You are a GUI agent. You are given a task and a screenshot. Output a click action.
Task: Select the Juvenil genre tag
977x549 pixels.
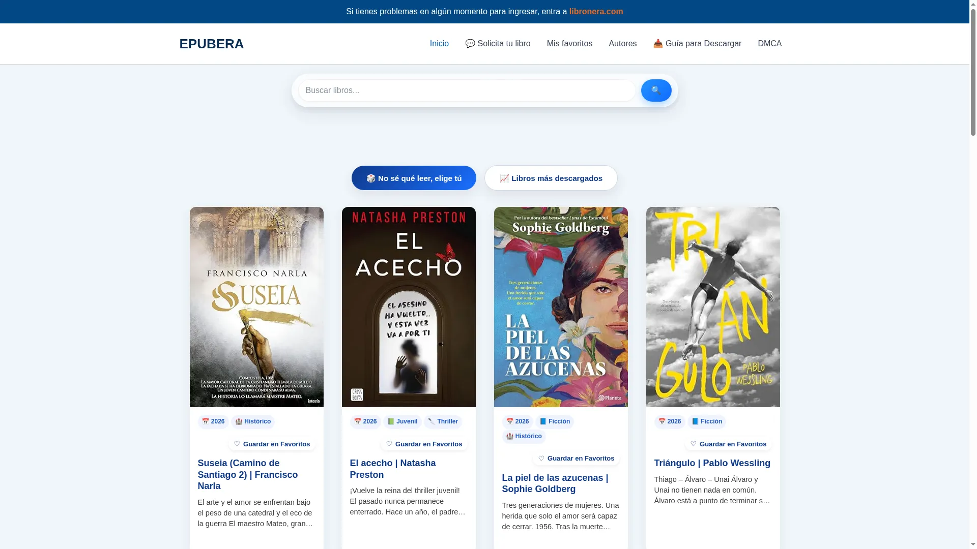pos(403,422)
